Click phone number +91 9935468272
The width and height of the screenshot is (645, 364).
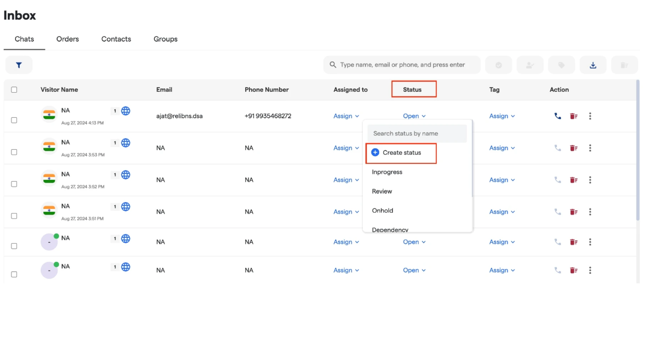pos(268,116)
